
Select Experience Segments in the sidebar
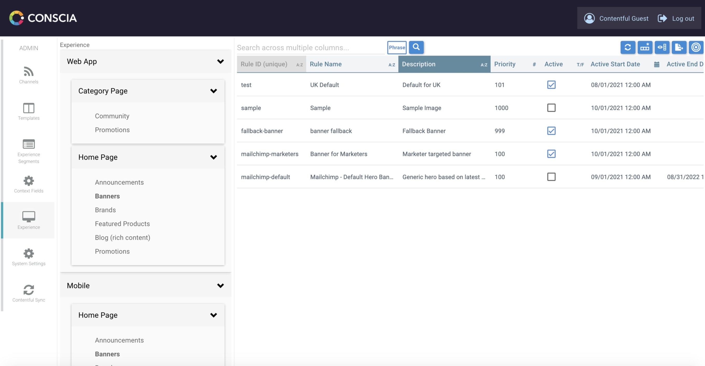pyautogui.click(x=29, y=151)
